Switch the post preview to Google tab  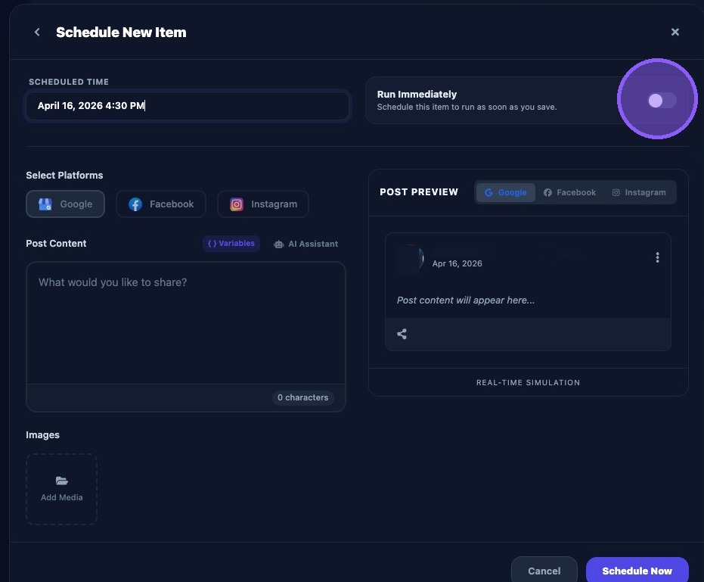click(x=506, y=192)
